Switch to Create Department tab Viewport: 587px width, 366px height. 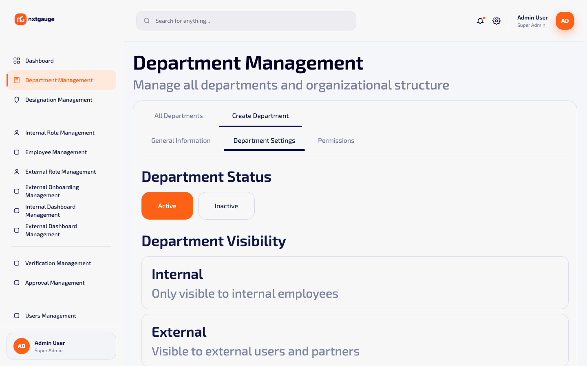pyautogui.click(x=260, y=116)
